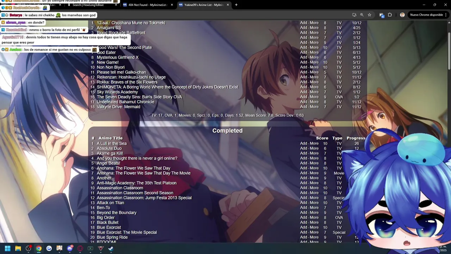Click the More link for Attack on Titan

click(x=314, y=203)
